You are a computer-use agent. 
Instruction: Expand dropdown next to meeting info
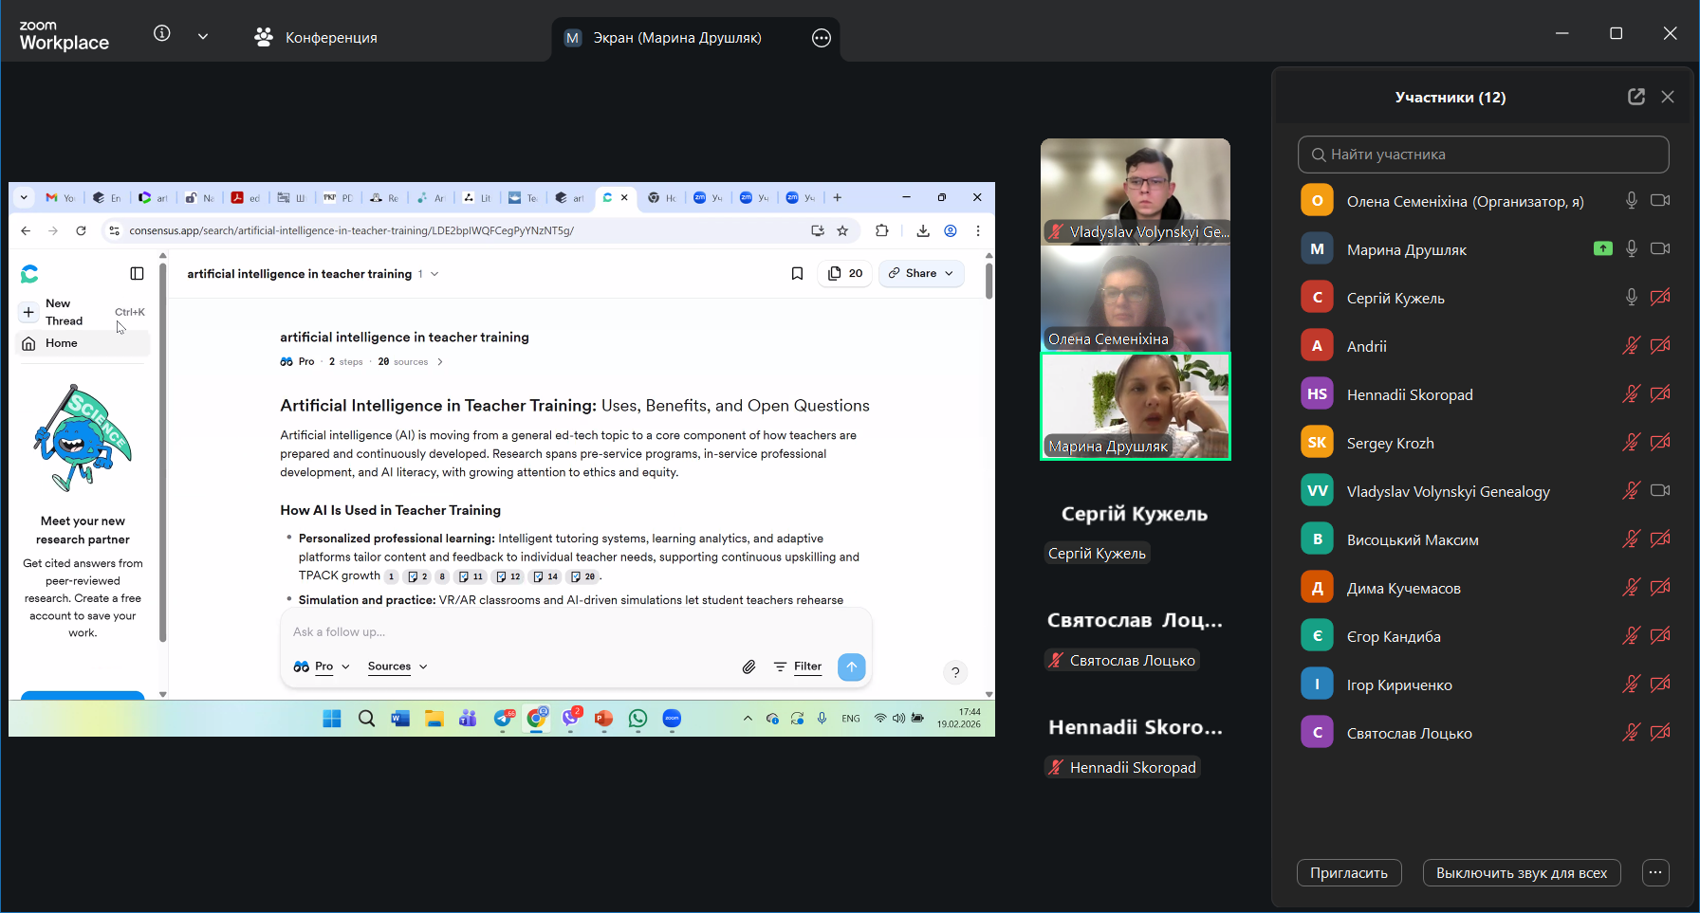point(203,36)
